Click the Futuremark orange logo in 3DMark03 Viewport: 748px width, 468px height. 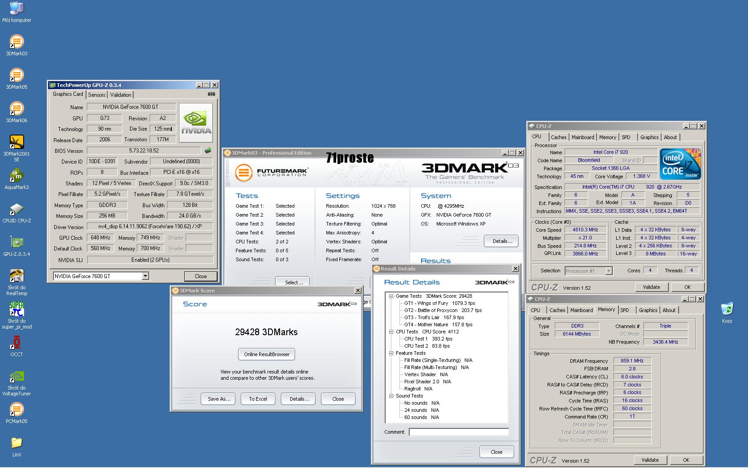coord(244,172)
